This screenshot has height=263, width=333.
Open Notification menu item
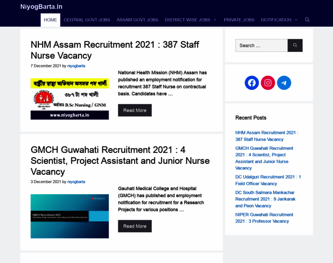tap(276, 20)
